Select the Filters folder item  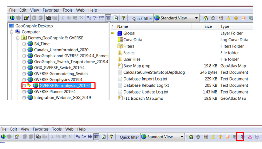point(129,46)
